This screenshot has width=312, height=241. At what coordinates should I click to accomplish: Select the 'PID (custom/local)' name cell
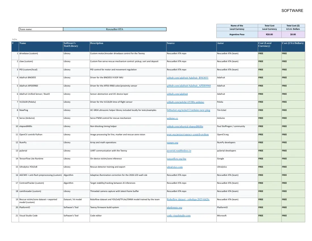coord(41,72)
